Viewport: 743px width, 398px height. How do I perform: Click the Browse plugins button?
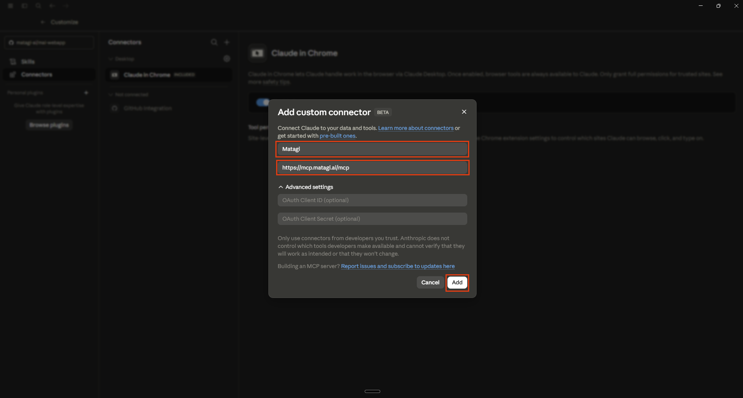pos(49,125)
